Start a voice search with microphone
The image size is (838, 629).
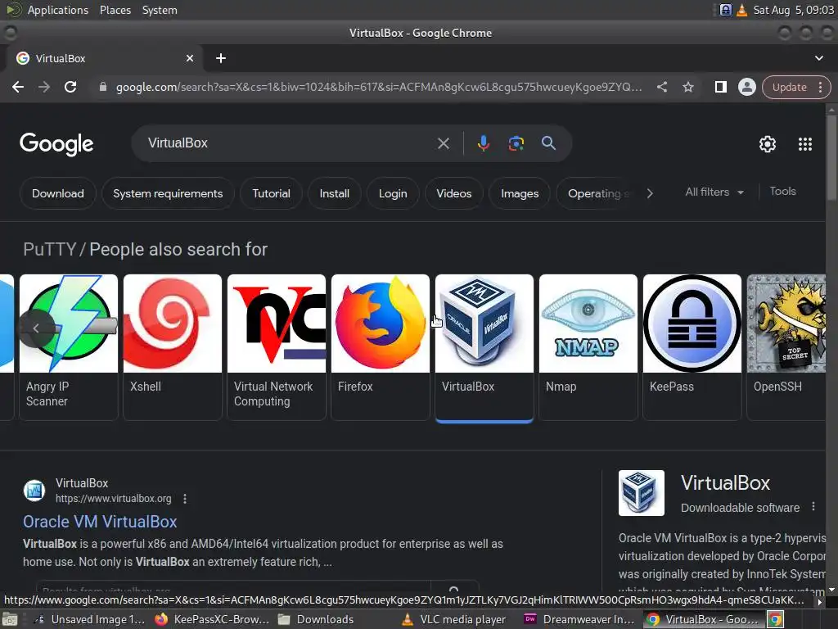(x=483, y=143)
